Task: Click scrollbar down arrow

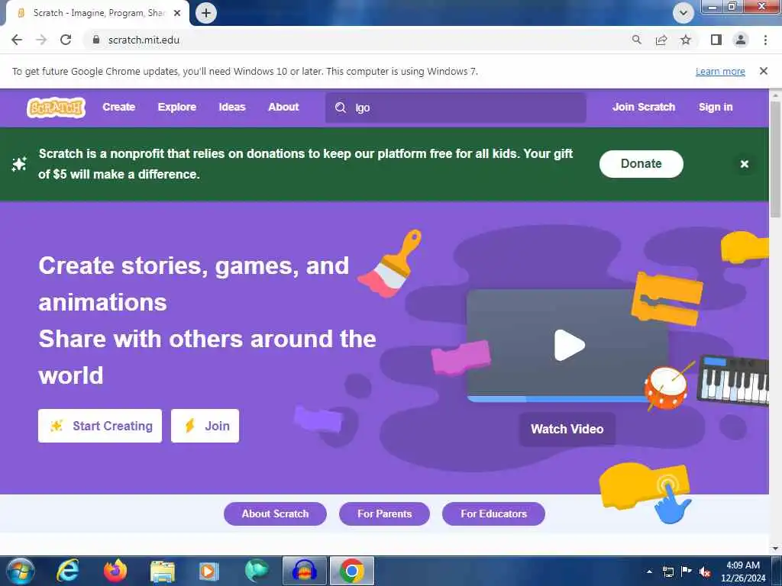Action: tap(775, 549)
